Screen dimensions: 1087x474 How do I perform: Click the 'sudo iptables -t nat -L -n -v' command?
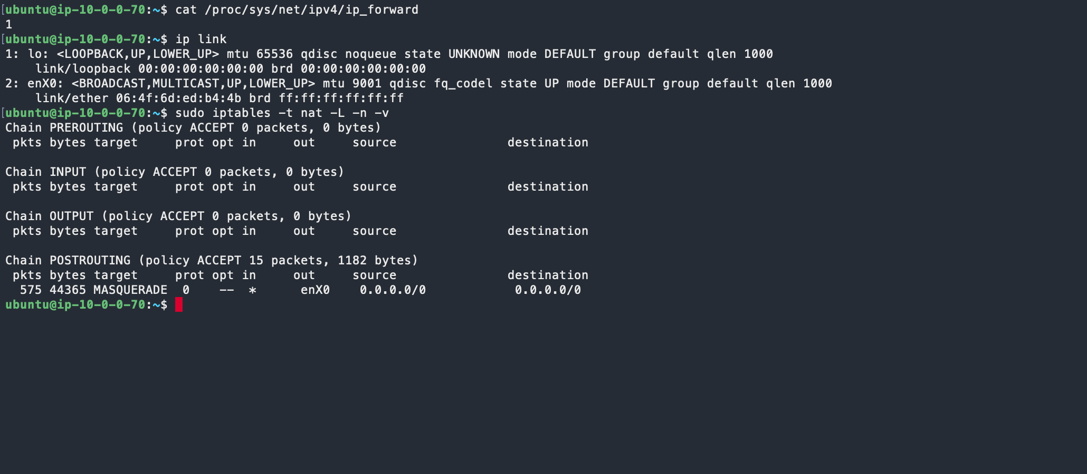282,113
